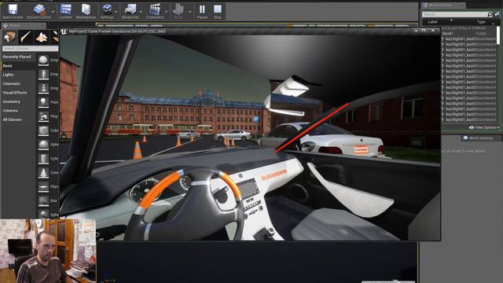This screenshot has width=503, height=283.
Task: Select the Volumes category
Action: [10, 111]
